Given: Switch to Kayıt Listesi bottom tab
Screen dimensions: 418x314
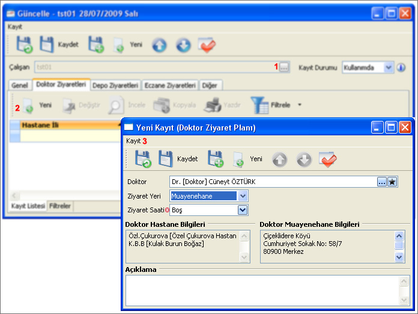Looking at the screenshot, I should (28, 206).
